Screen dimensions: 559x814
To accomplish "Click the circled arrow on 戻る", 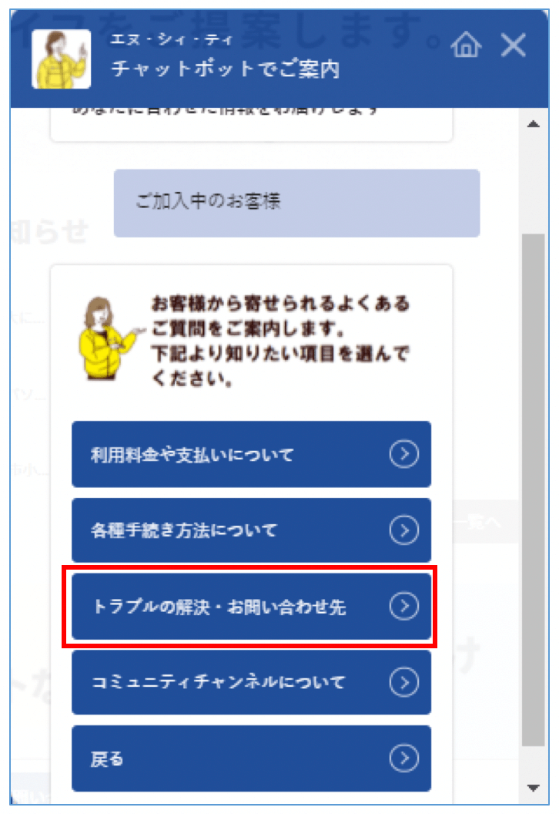I will [404, 758].
